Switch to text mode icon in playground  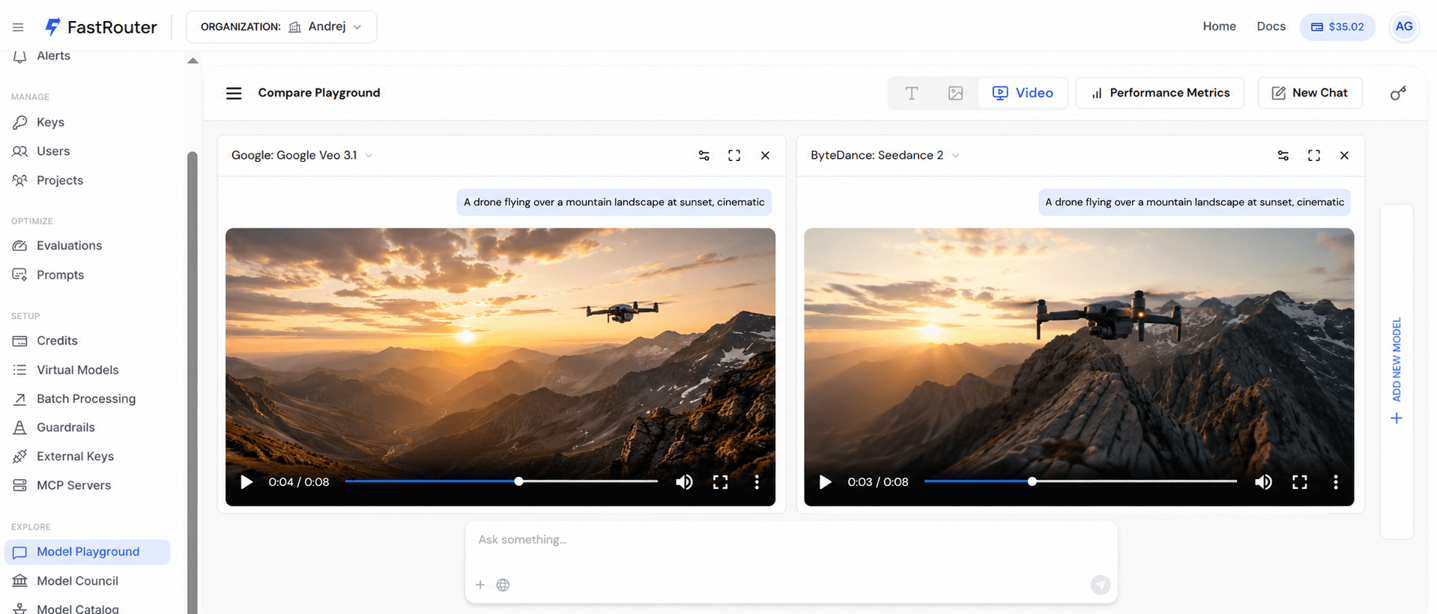click(911, 93)
